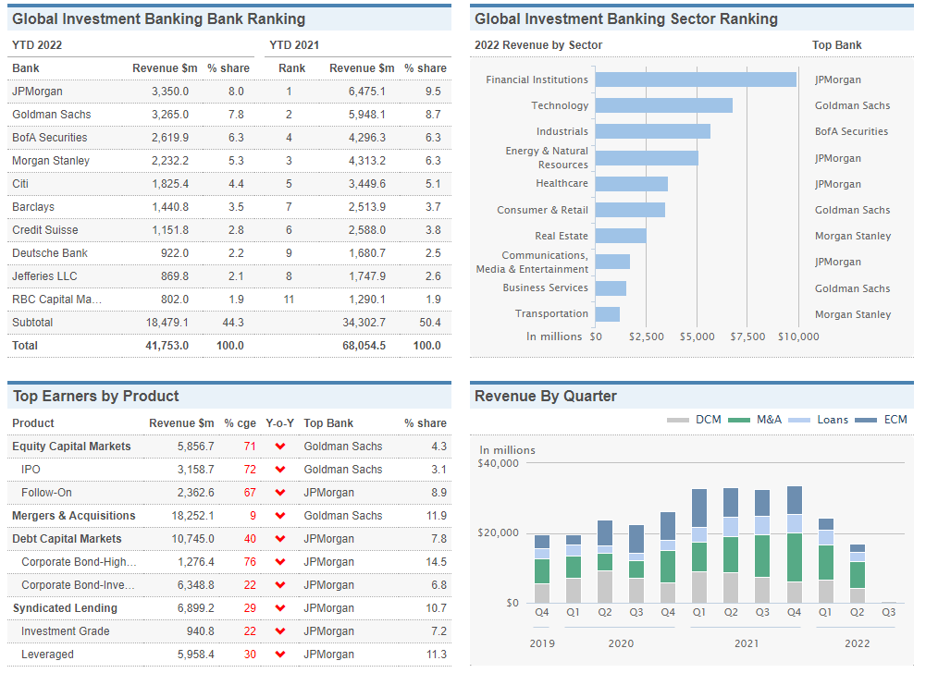
Task: Click the red arrow in Mergers & Acquisitions row
Action: (280, 515)
